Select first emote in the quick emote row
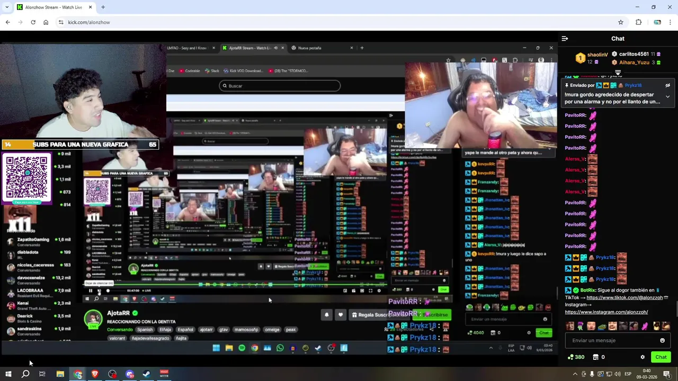Screen dimensions: 678x381 point(570,326)
